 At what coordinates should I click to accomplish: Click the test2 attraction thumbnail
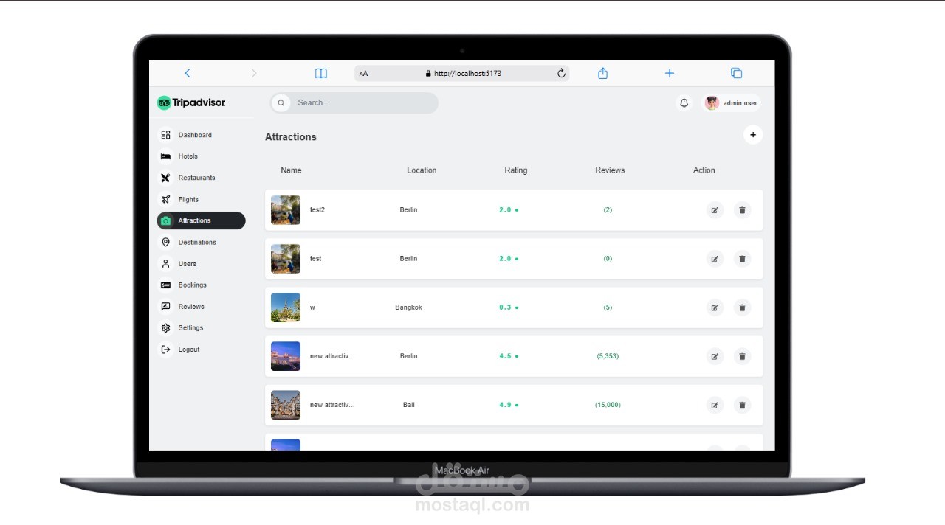pyautogui.click(x=286, y=210)
